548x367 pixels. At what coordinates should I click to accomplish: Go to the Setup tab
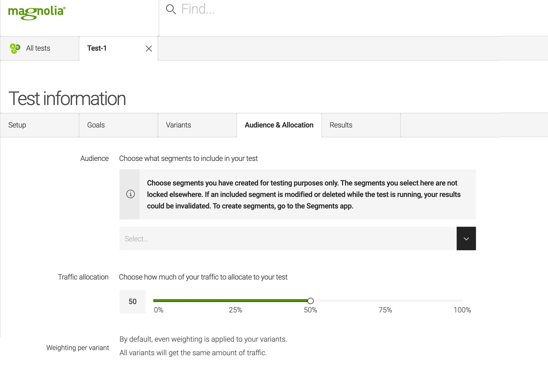click(x=17, y=125)
